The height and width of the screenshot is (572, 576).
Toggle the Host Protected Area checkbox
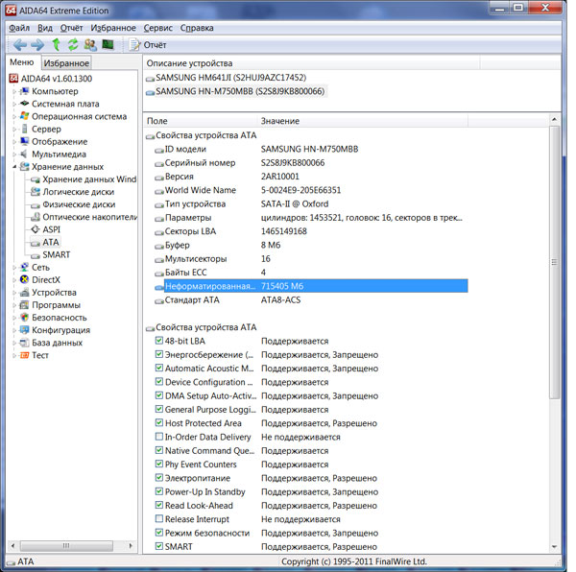click(159, 422)
